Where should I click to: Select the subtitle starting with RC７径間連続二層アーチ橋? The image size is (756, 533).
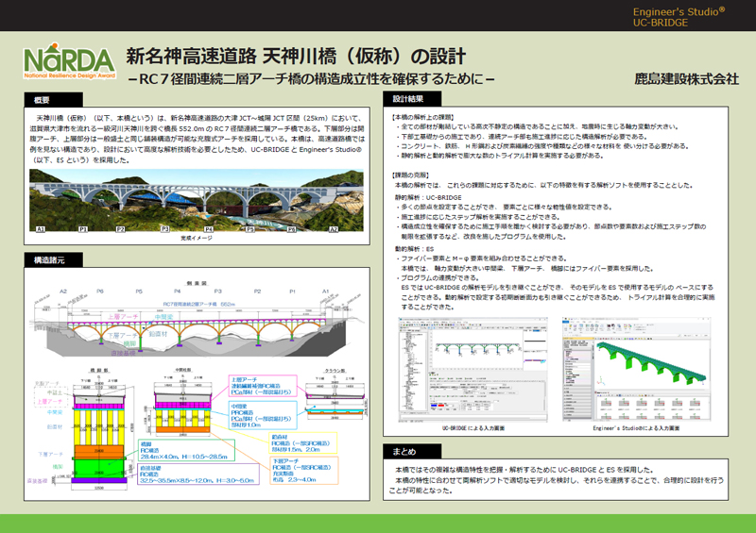pos(312,78)
